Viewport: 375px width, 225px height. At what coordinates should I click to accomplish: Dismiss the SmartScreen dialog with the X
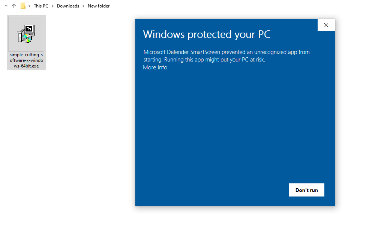(326, 25)
